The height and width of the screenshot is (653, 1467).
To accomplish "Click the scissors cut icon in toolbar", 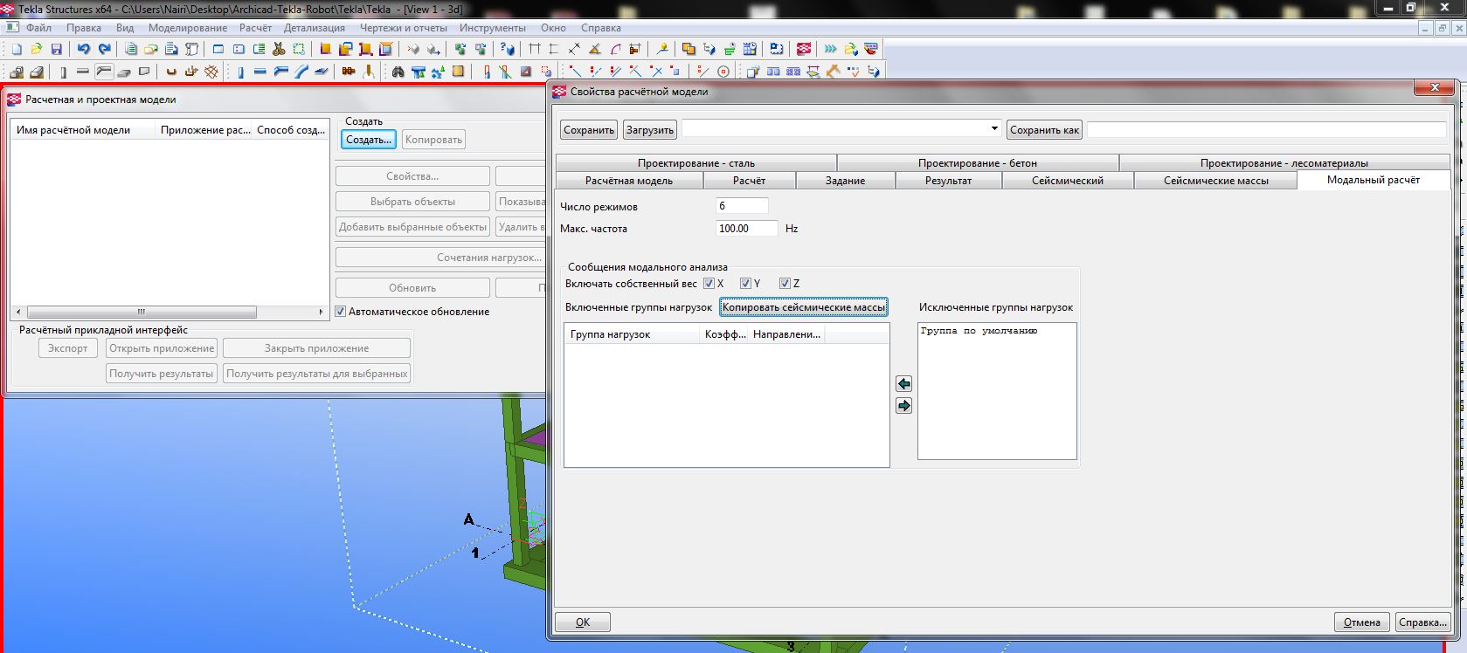I will 279,50.
